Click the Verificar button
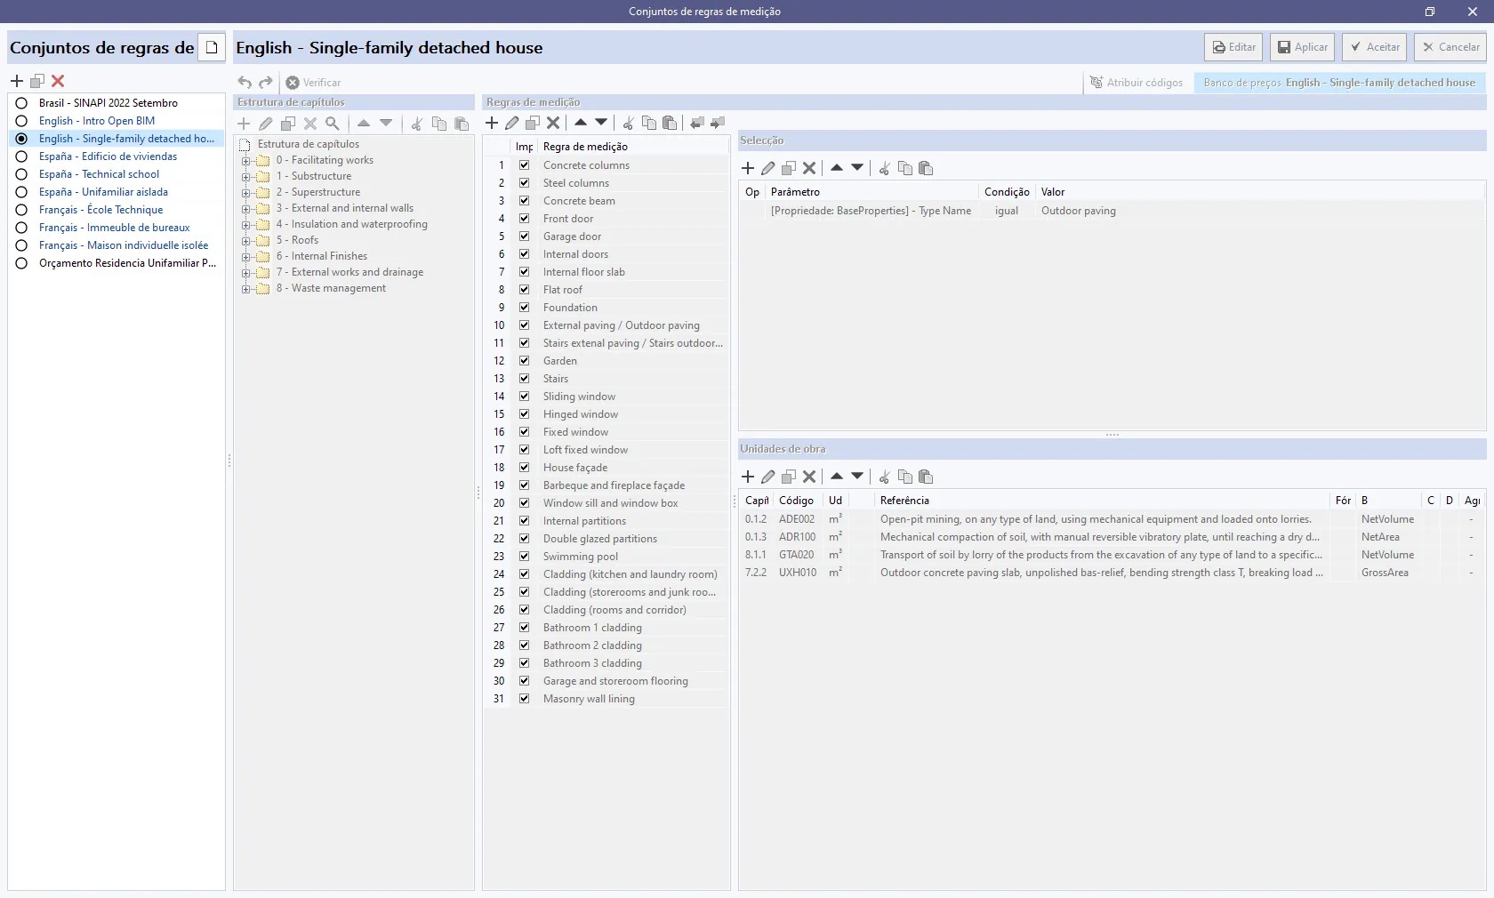This screenshot has width=1494, height=898. point(313,83)
